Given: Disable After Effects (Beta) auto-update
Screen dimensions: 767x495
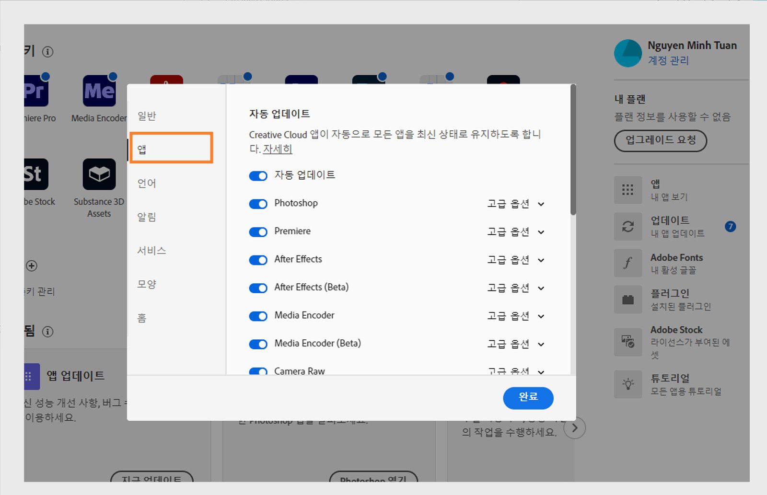Looking at the screenshot, I should click(x=258, y=288).
